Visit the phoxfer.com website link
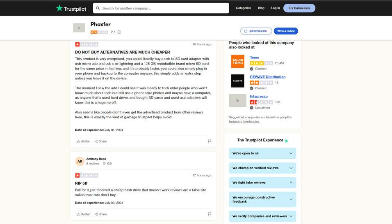Viewport: 392px width, 224px height. pos(256,31)
